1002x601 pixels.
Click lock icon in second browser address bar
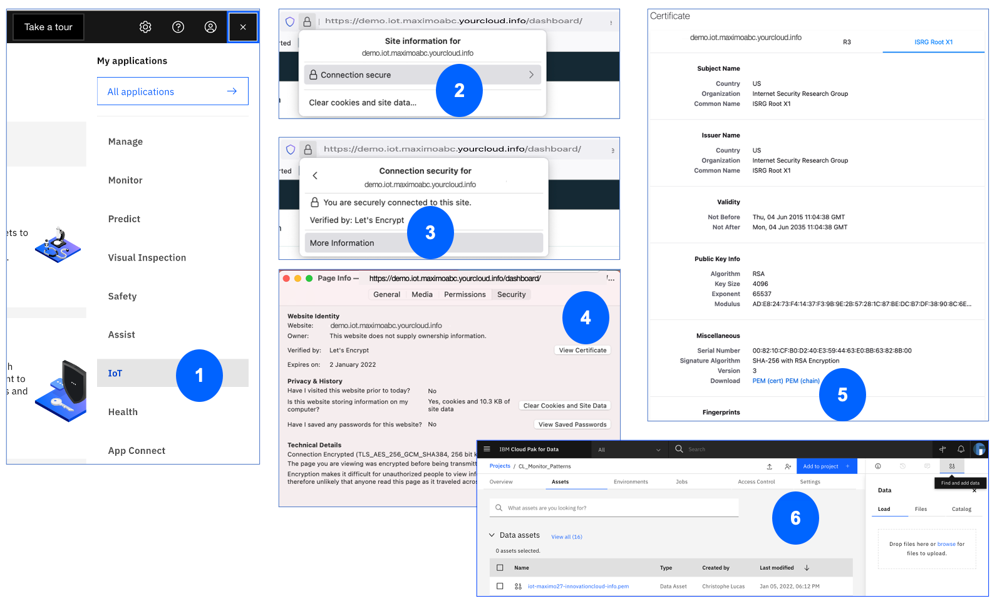(x=307, y=150)
